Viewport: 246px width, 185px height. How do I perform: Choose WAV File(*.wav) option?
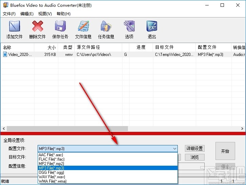click(108, 177)
